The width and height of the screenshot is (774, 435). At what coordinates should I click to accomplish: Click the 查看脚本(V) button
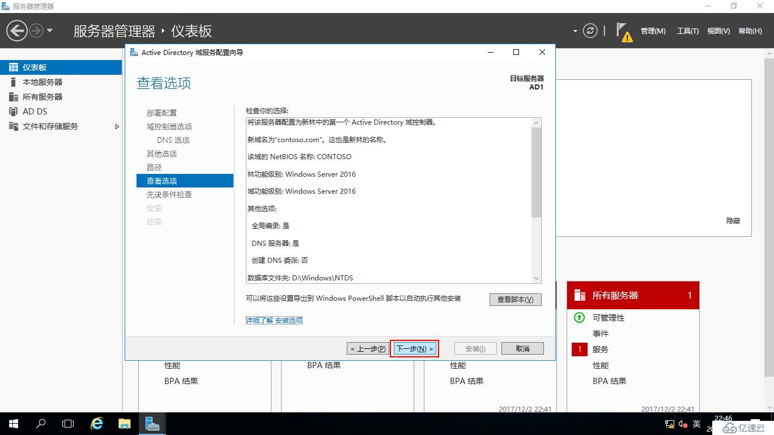click(516, 300)
